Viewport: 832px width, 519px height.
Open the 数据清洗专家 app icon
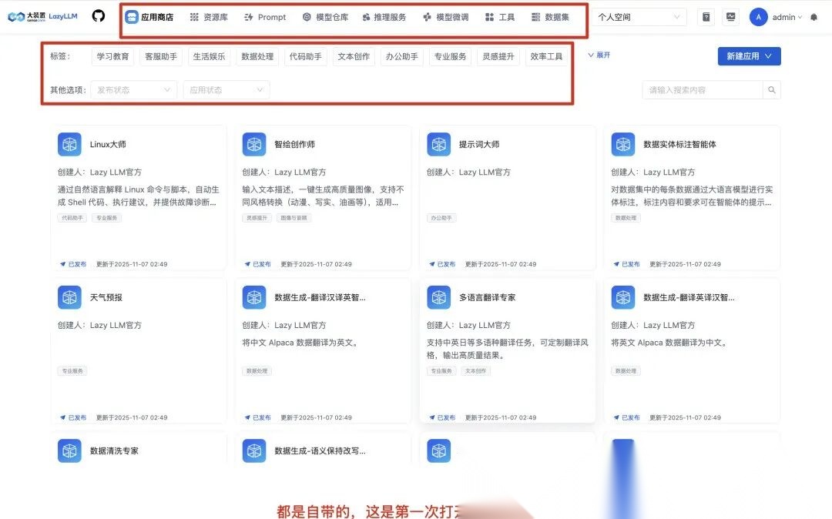tap(69, 450)
